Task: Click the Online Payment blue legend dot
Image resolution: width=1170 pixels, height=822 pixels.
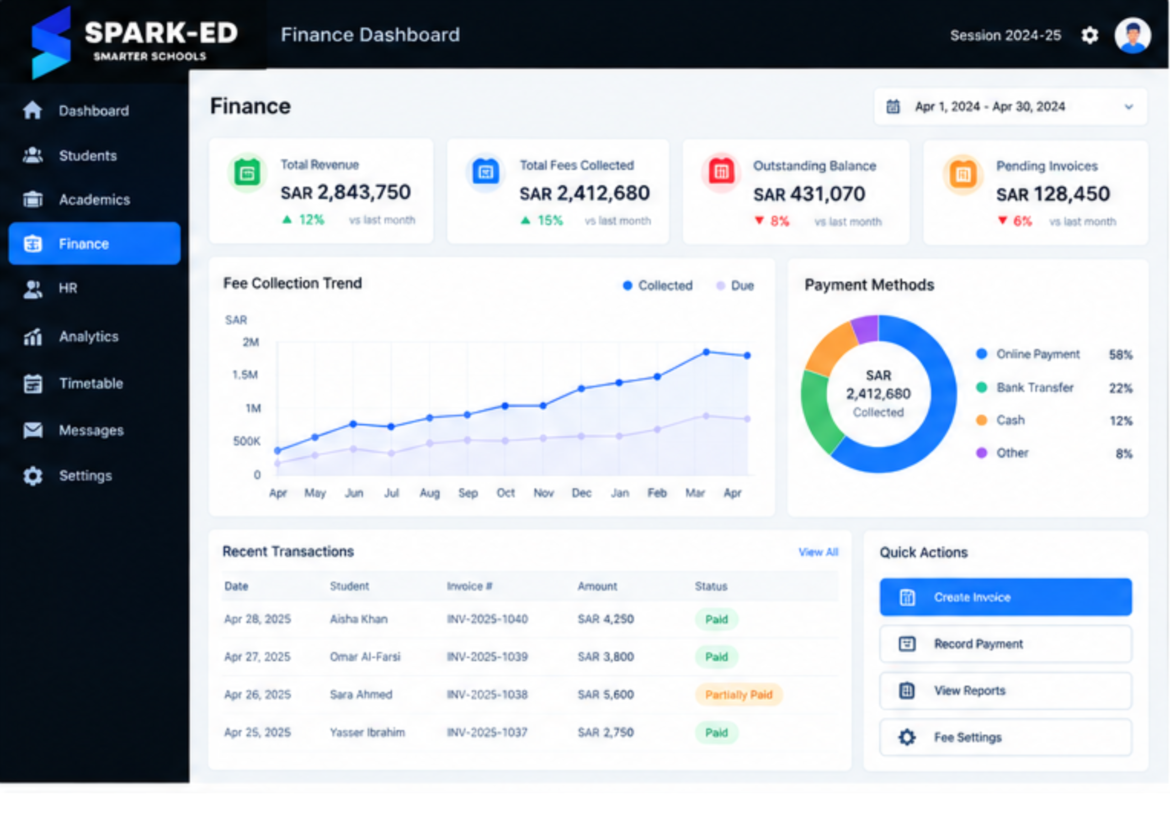Action: click(981, 354)
